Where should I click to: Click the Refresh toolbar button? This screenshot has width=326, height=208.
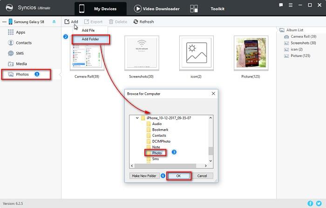[x=143, y=21]
